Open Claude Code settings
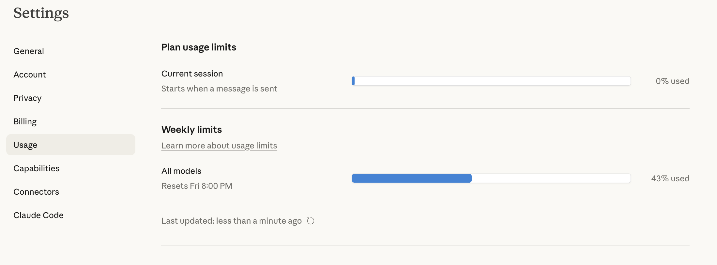This screenshot has height=265, width=717. [38, 215]
